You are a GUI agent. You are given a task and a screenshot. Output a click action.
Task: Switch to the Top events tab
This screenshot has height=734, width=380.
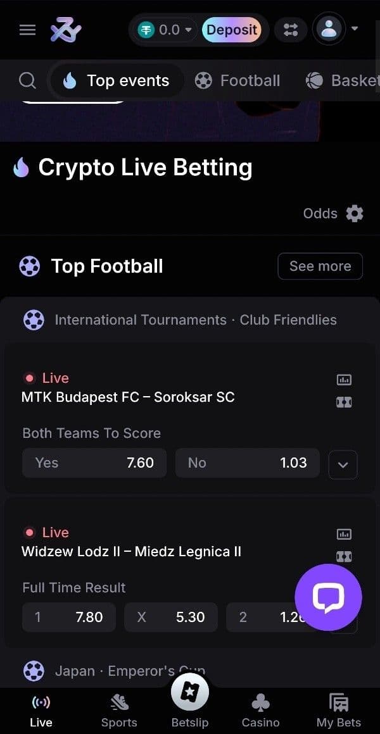pyautogui.click(x=116, y=80)
